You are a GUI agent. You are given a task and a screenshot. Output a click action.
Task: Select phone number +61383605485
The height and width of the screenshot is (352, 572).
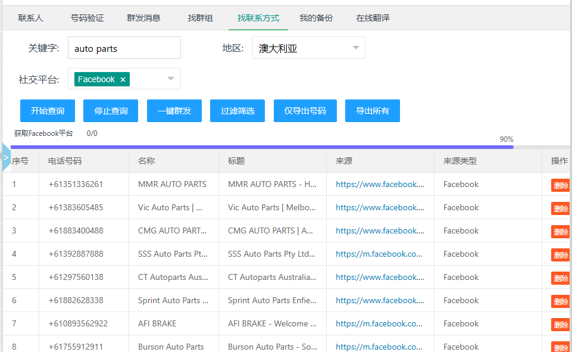click(x=76, y=207)
